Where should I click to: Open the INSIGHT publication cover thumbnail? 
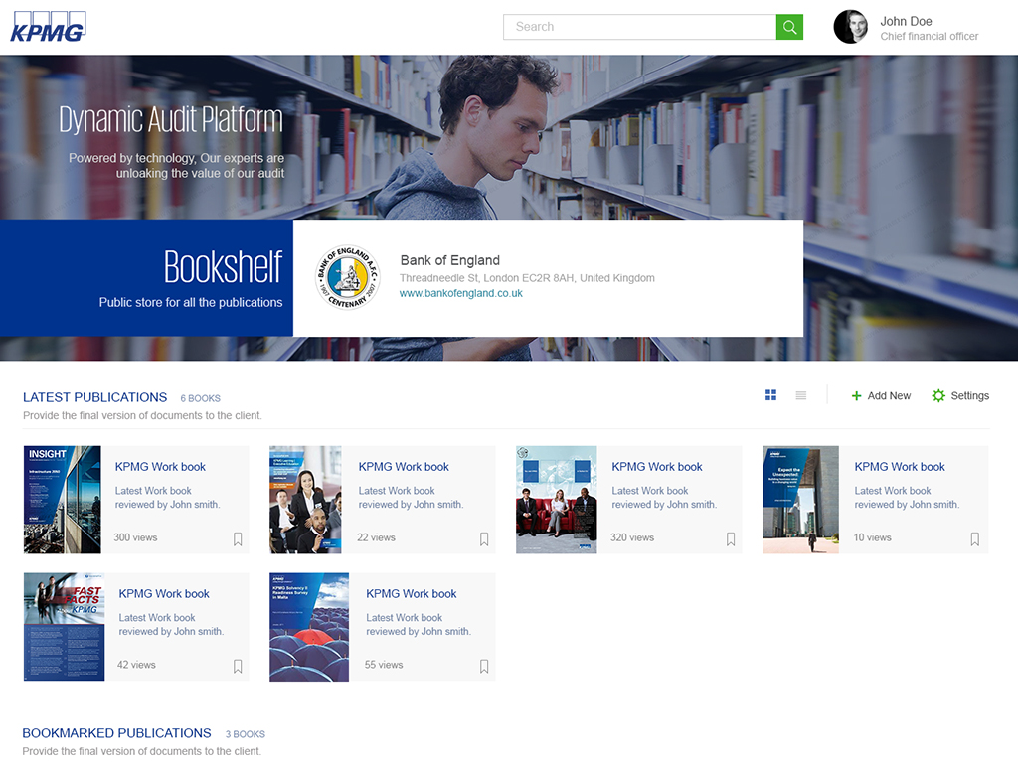click(x=63, y=500)
